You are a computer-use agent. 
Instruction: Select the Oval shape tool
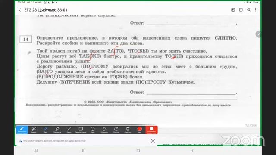pos(93,130)
